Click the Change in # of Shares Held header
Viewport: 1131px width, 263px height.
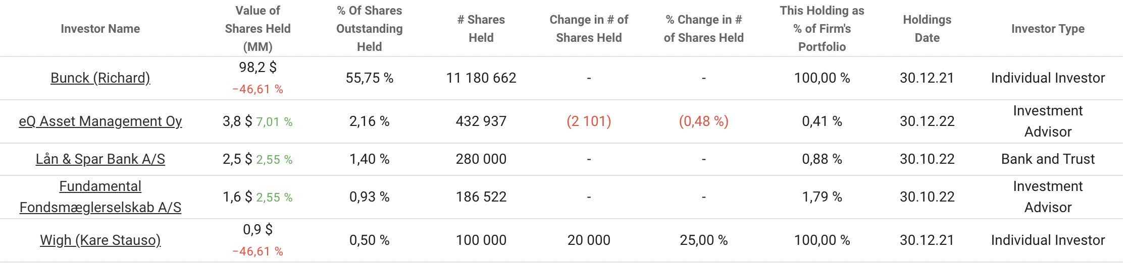click(x=589, y=29)
